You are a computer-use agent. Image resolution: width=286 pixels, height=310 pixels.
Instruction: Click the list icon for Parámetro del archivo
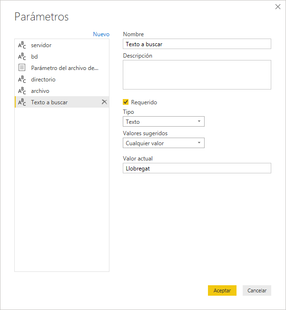tap(22, 68)
